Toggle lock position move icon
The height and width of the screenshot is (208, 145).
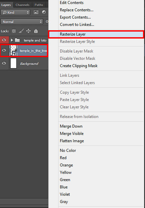click(x=28, y=31)
